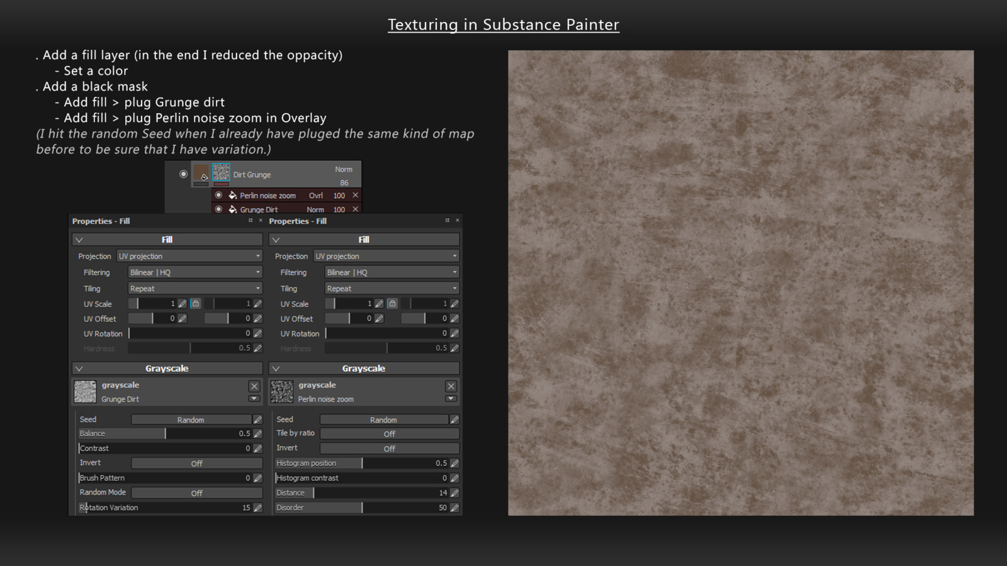
Task: Click the fill bucket icon of Perlin noise zoom effect
Action: click(232, 196)
